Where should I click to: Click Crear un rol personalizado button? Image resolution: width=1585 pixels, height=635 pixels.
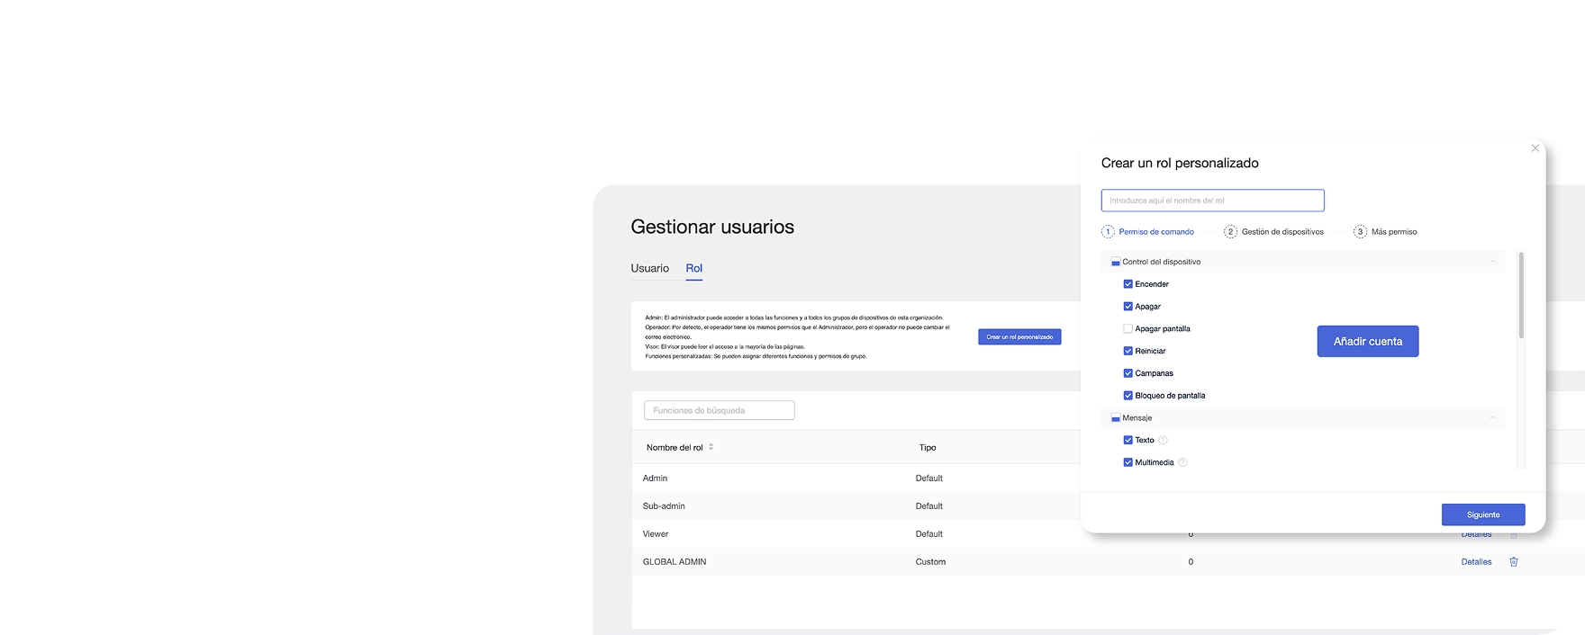(x=1019, y=337)
